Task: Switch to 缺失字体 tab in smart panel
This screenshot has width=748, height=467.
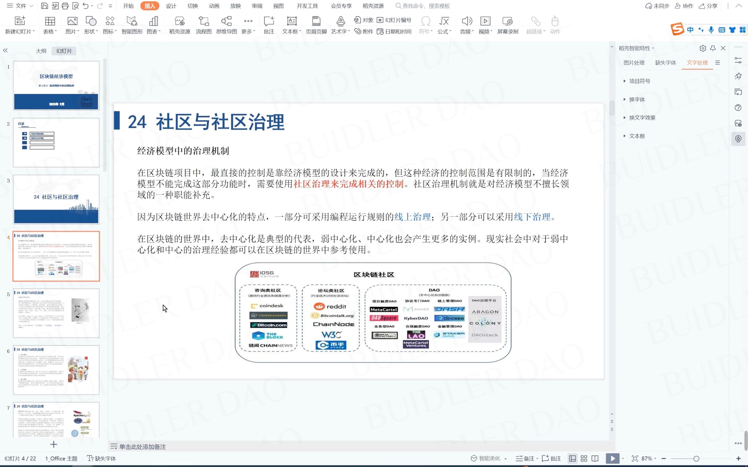Action: (665, 63)
